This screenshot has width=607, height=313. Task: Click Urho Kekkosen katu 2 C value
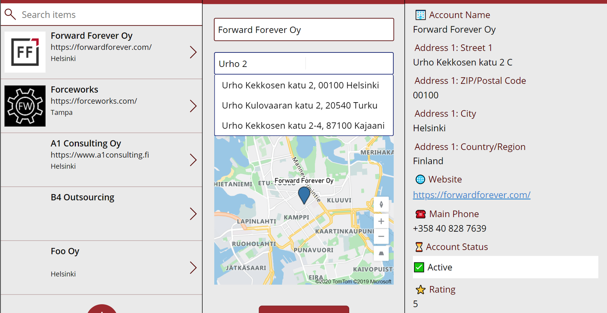[463, 63]
